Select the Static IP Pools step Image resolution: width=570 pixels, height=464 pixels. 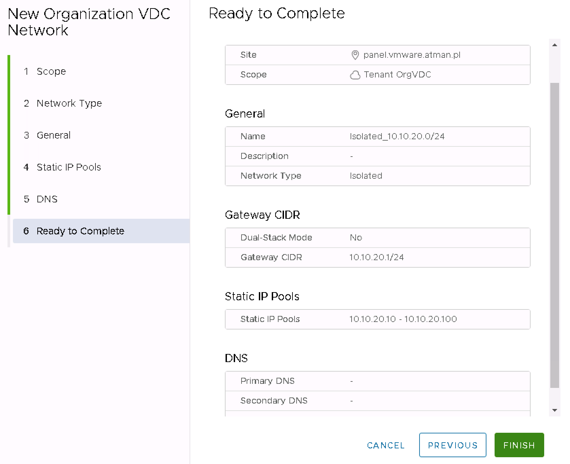[69, 167]
